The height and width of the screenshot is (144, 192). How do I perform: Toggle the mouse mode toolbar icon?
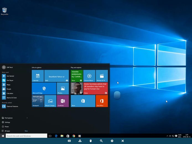[91, 141]
